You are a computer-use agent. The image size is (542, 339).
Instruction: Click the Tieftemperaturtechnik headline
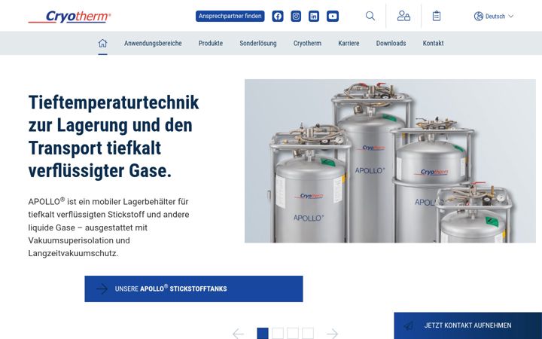tap(114, 136)
